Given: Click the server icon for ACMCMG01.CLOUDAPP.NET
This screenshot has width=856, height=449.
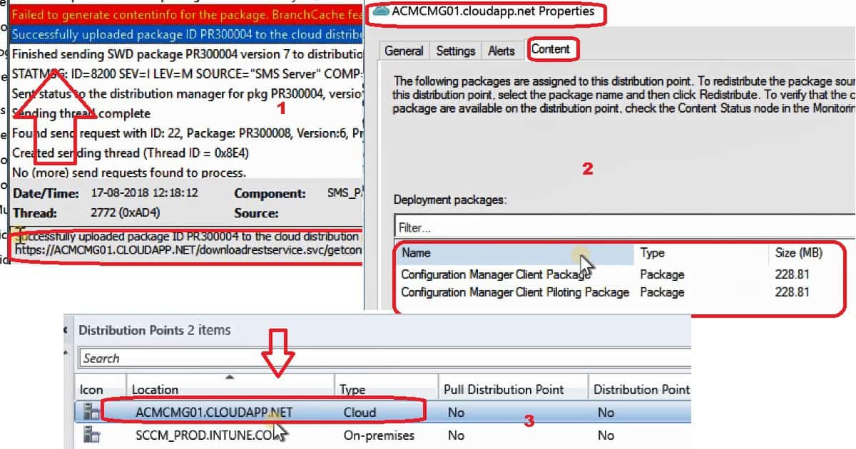Looking at the screenshot, I should 91,412.
